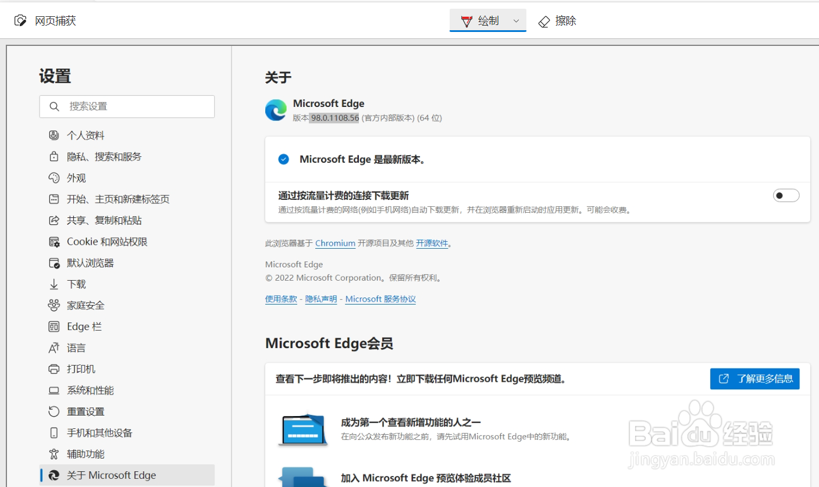Click the Profiles (个人资料) sidebar icon
819x487 pixels.
click(54, 135)
